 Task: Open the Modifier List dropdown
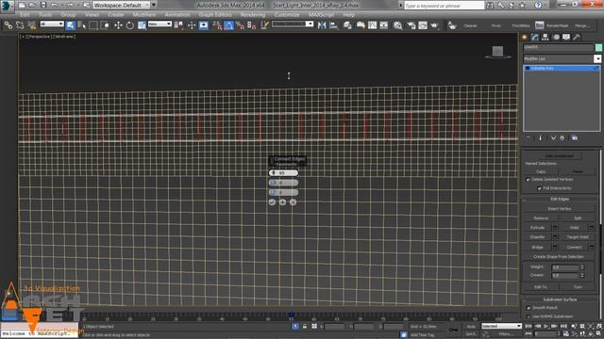click(x=562, y=58)
